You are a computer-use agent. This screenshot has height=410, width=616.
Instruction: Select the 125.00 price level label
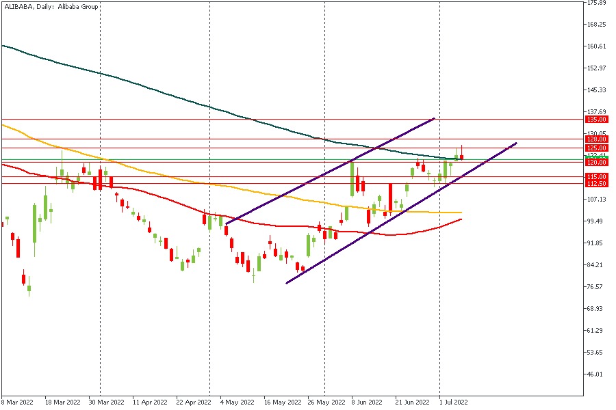click(x=596, y=148)
